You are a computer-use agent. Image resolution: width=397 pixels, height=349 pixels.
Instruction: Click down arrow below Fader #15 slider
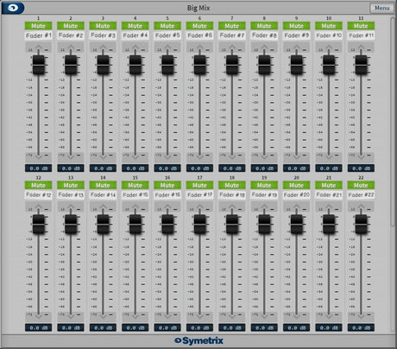(135, 316)
